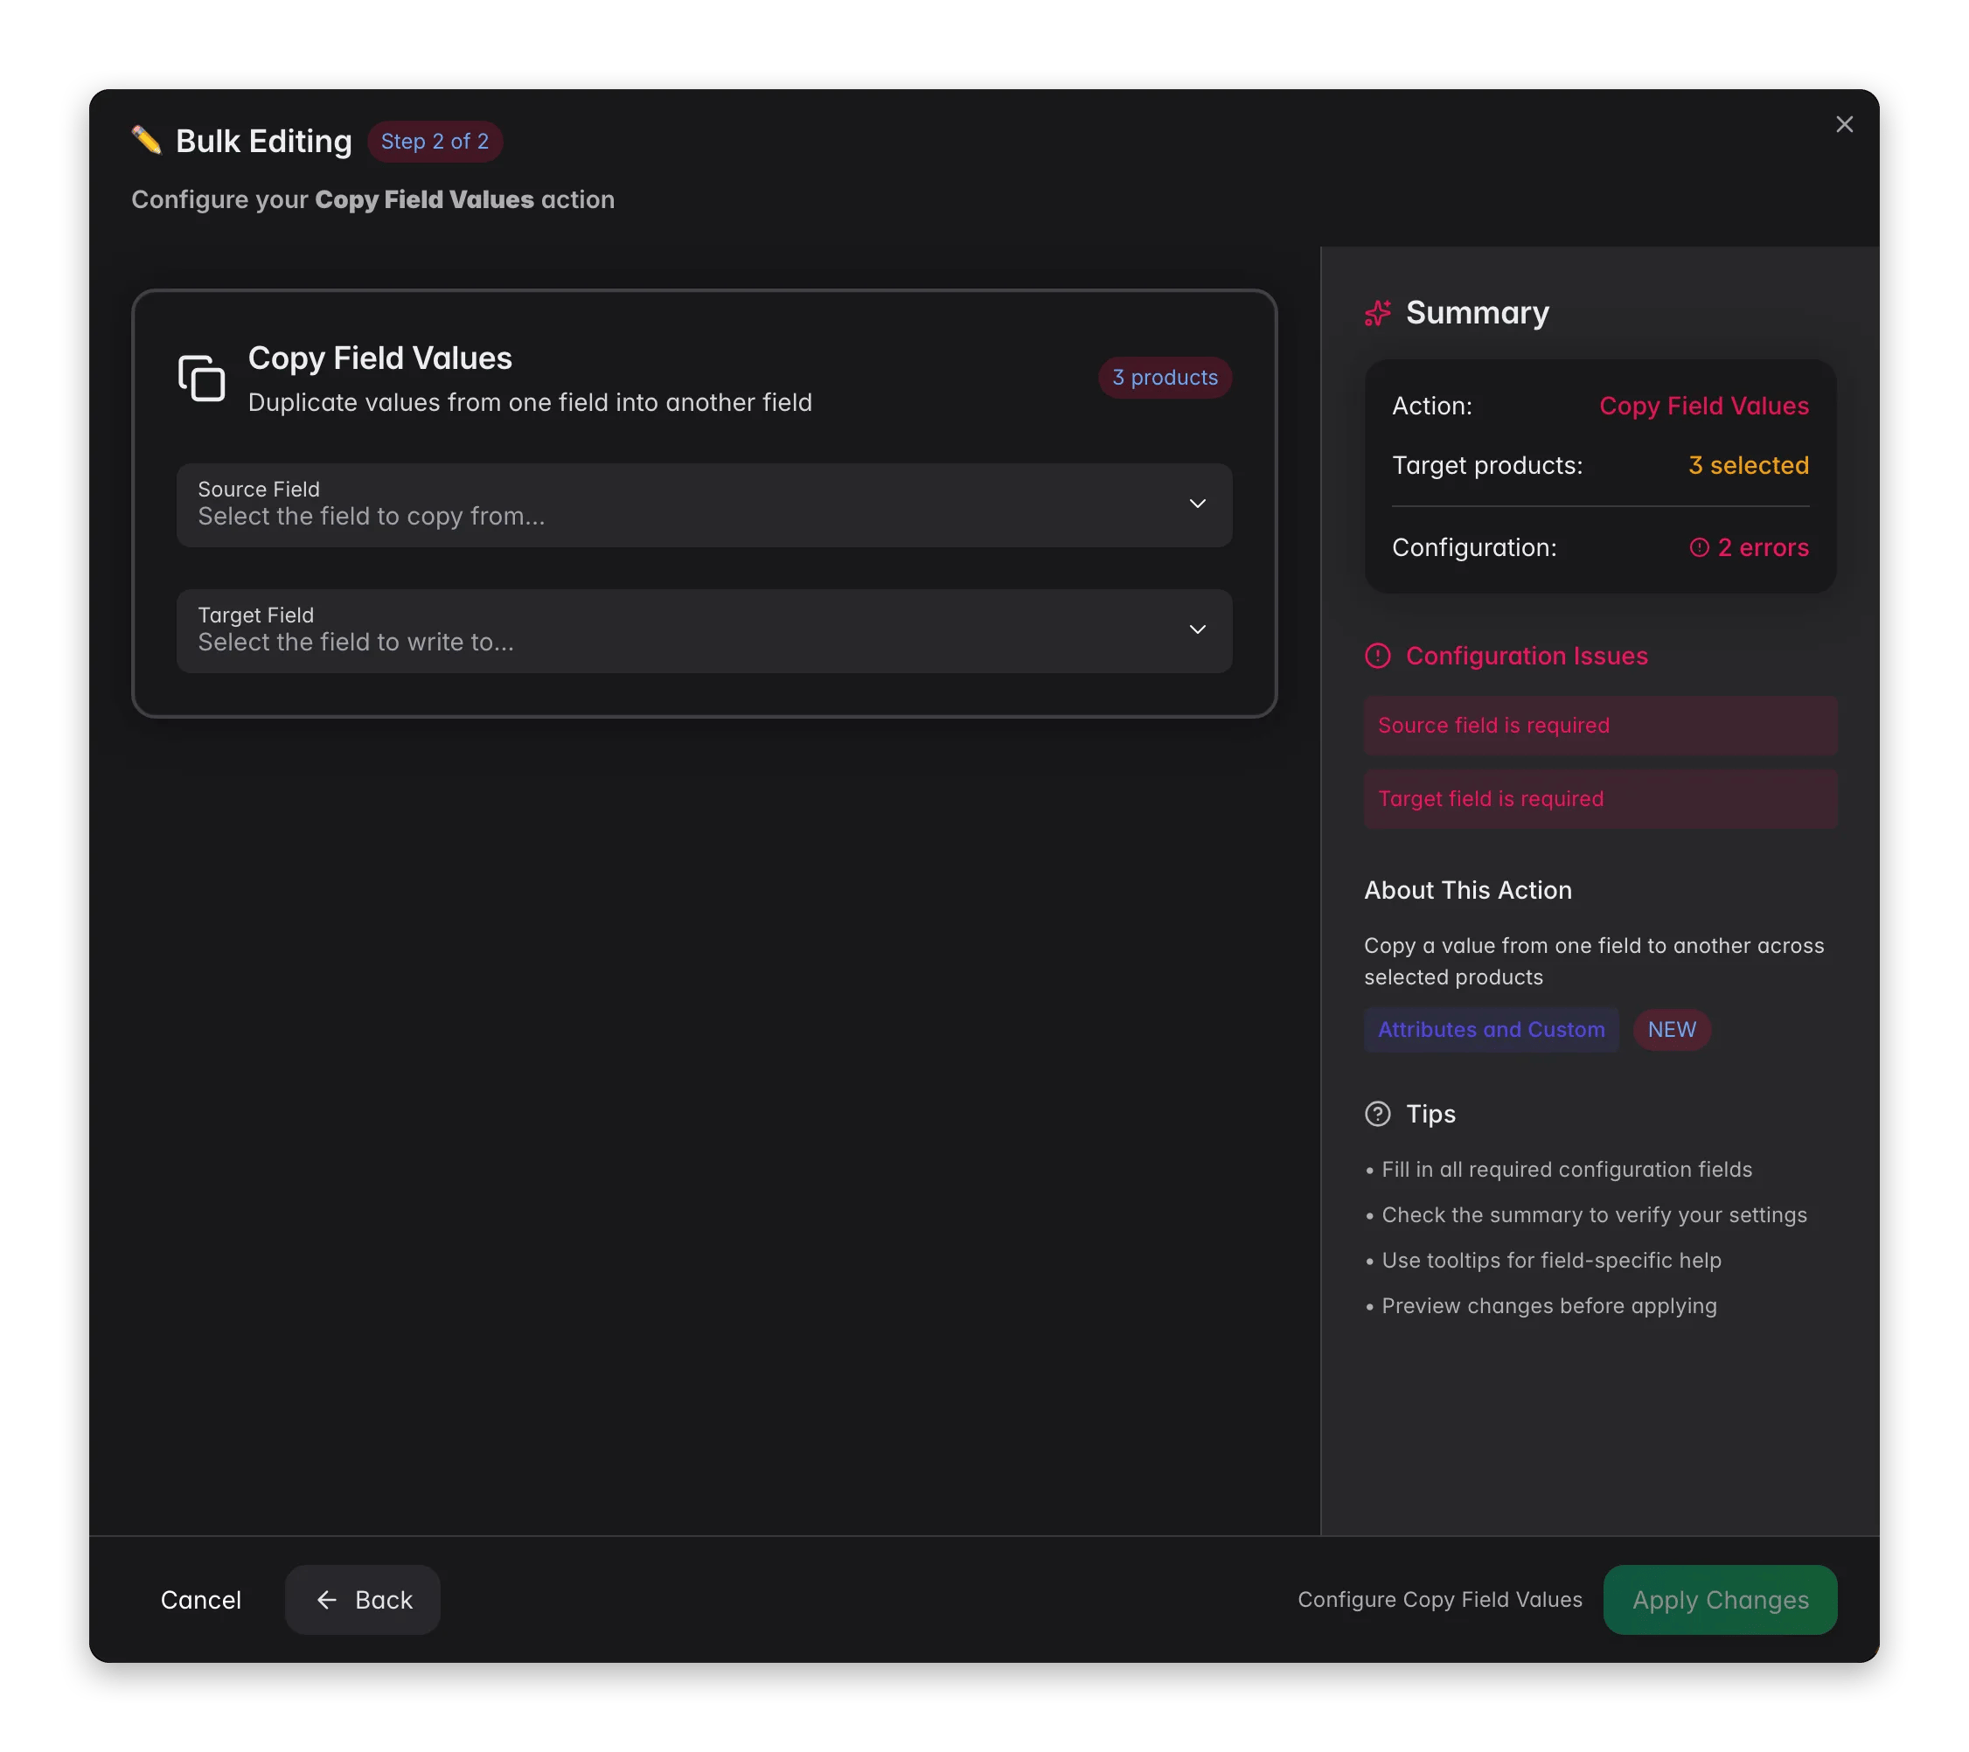Click the Attributes and Custom tag

pos(1492,1030)
